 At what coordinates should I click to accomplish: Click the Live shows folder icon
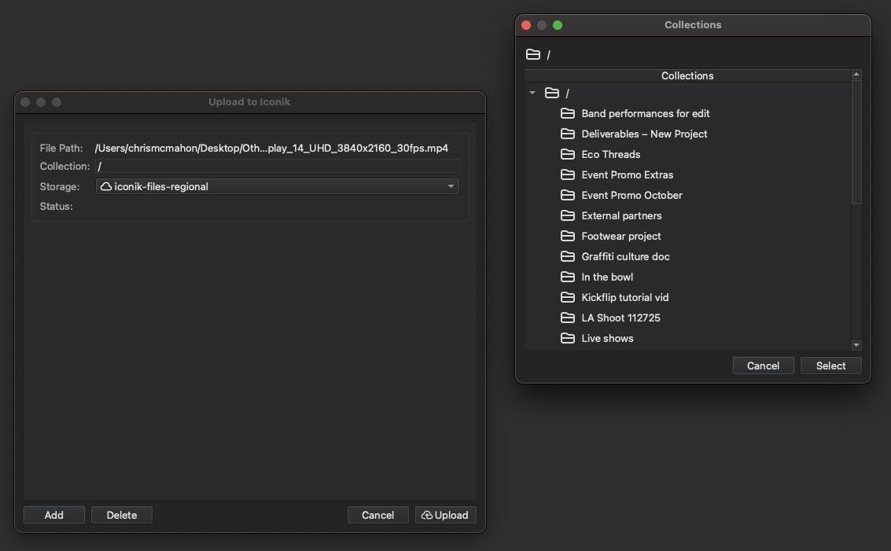568,338
